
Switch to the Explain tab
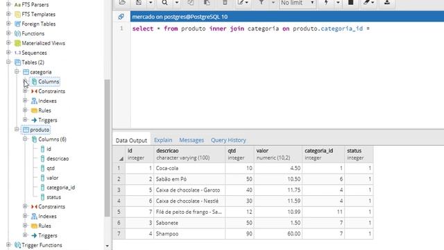(163, 140)
